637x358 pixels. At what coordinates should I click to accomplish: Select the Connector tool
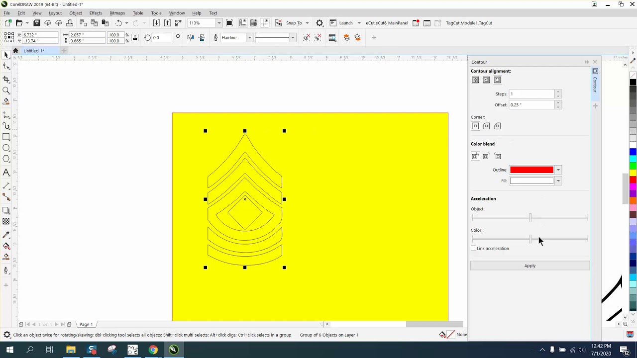(6, 196)
